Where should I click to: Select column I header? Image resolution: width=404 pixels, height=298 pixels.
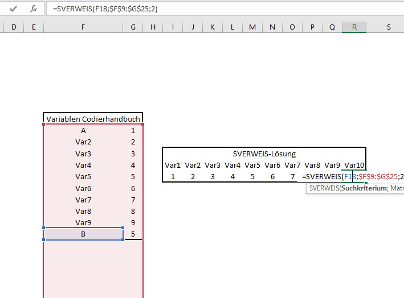(173, 27)
